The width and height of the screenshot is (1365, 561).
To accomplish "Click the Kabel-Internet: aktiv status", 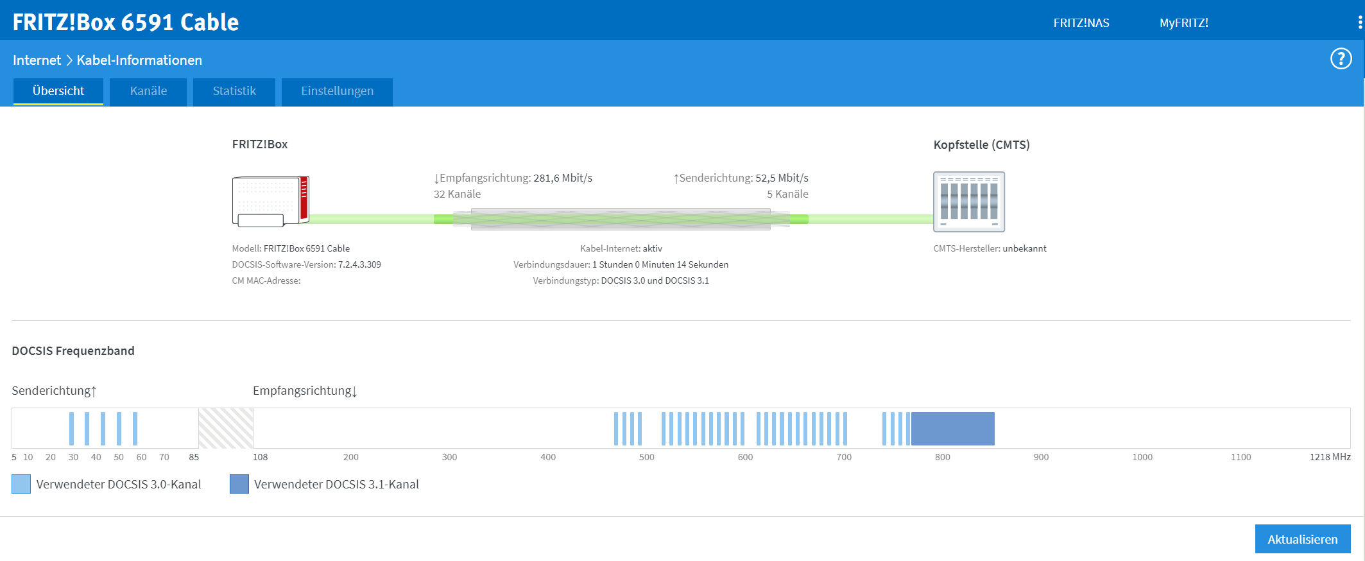I will [621, 248].
